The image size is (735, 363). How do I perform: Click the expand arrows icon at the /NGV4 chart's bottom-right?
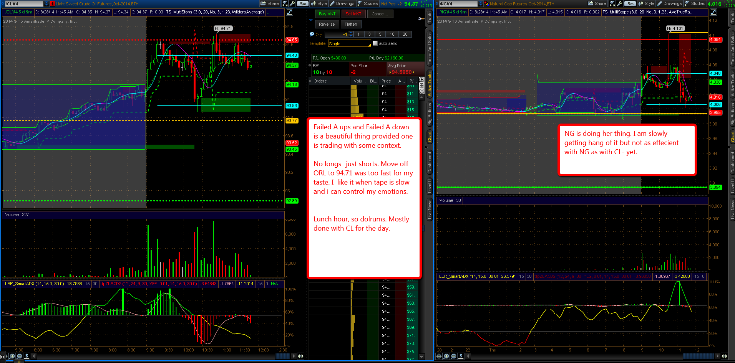point(724,356)
